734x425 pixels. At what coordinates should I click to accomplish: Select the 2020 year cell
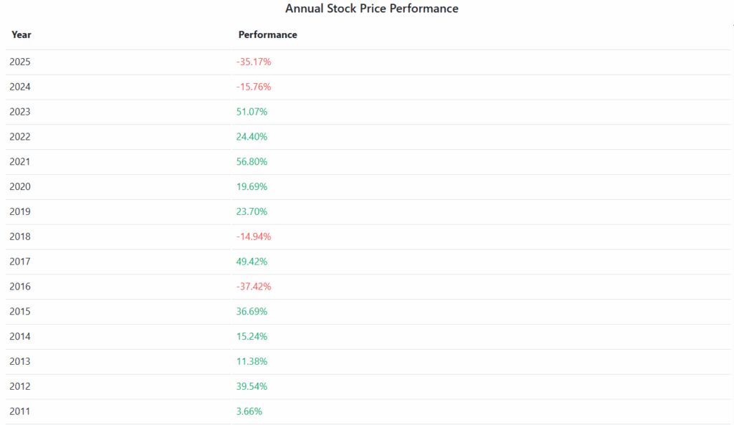(x=20, y=186)
